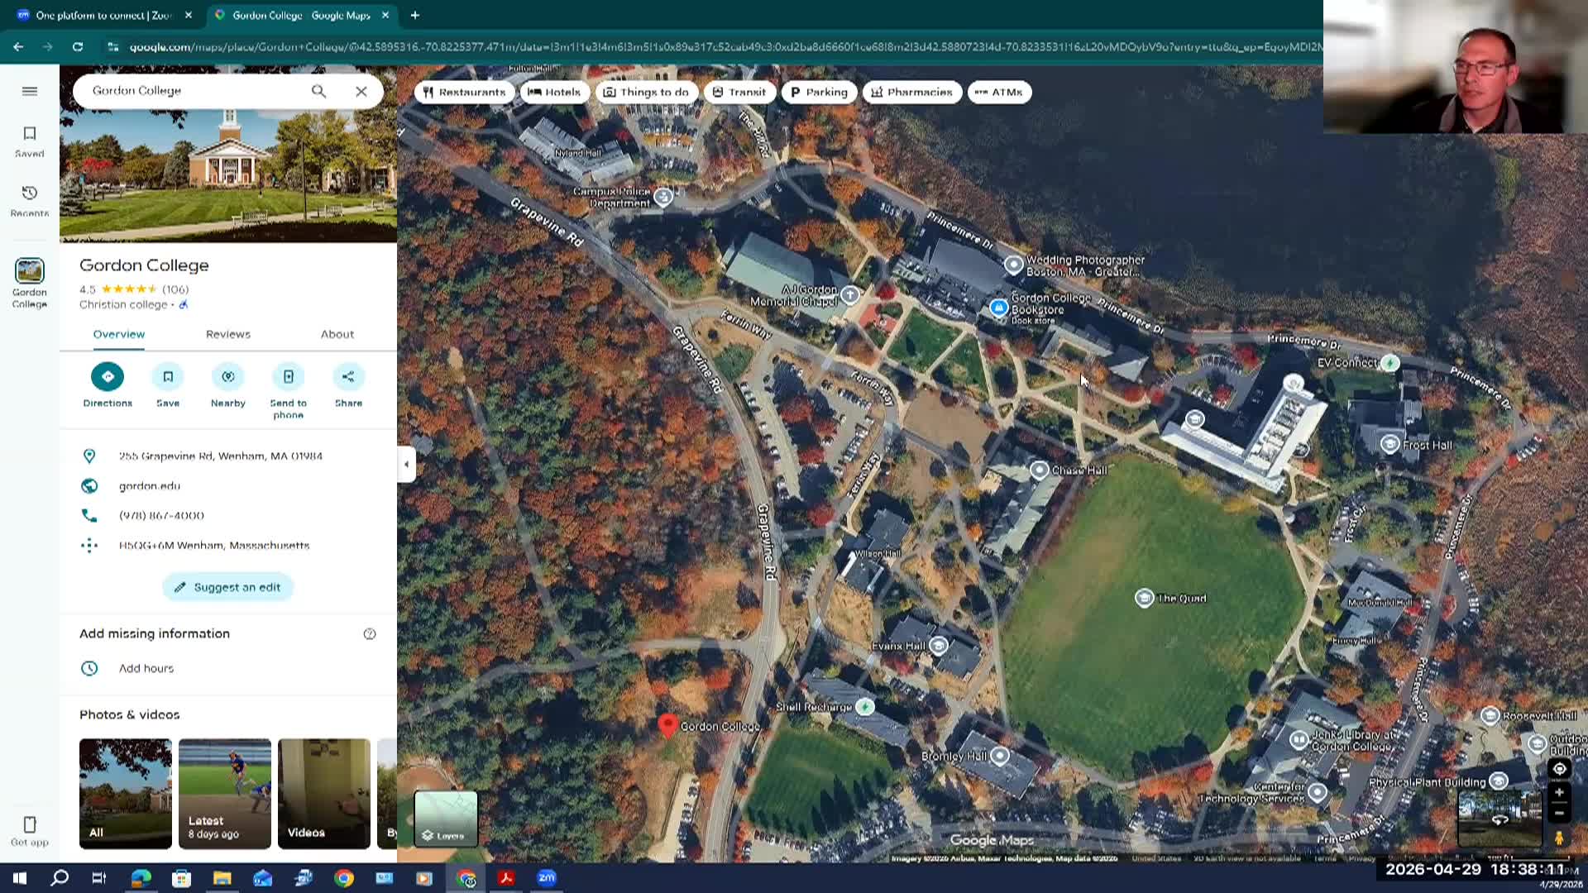Select the Shell Recharge marker
Viewport: 1588px width, 893px height.
pyautogui.click(x=864, y=707)
